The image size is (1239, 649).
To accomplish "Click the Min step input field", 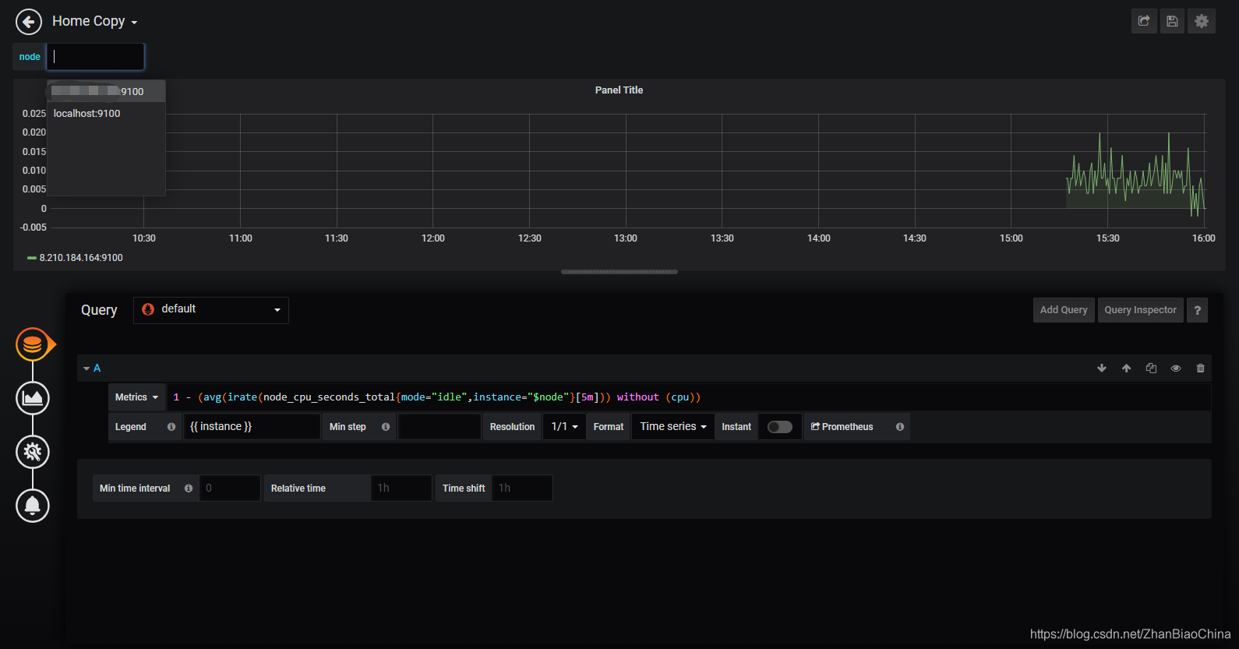I will [439, 427].
